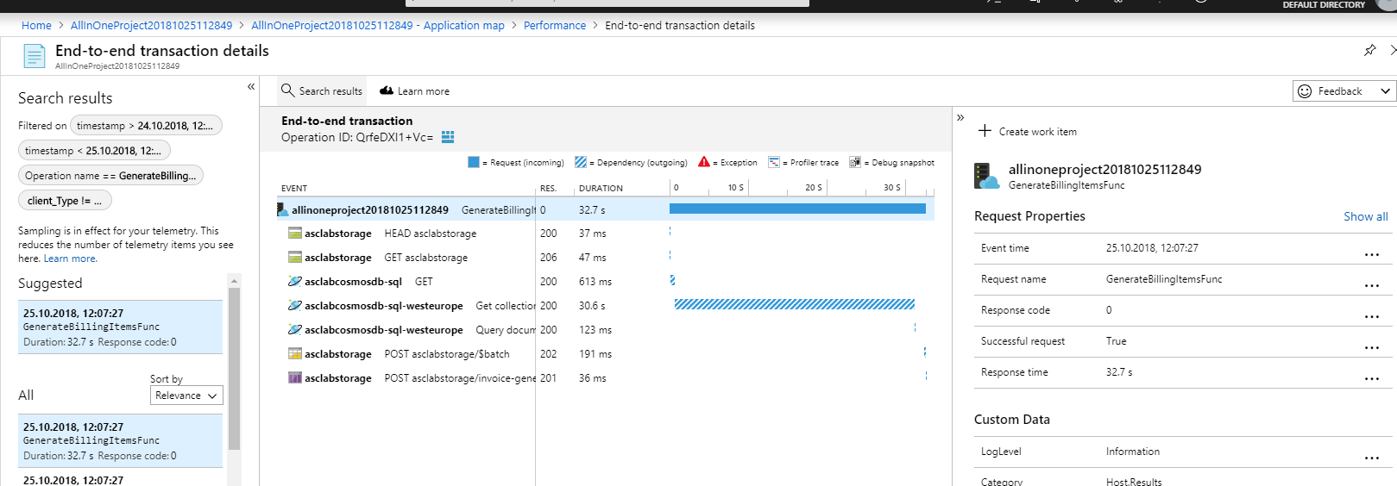Go to Home in the breadcrumb
This screenshot has width=1397, height=486.
click(36, 26)
